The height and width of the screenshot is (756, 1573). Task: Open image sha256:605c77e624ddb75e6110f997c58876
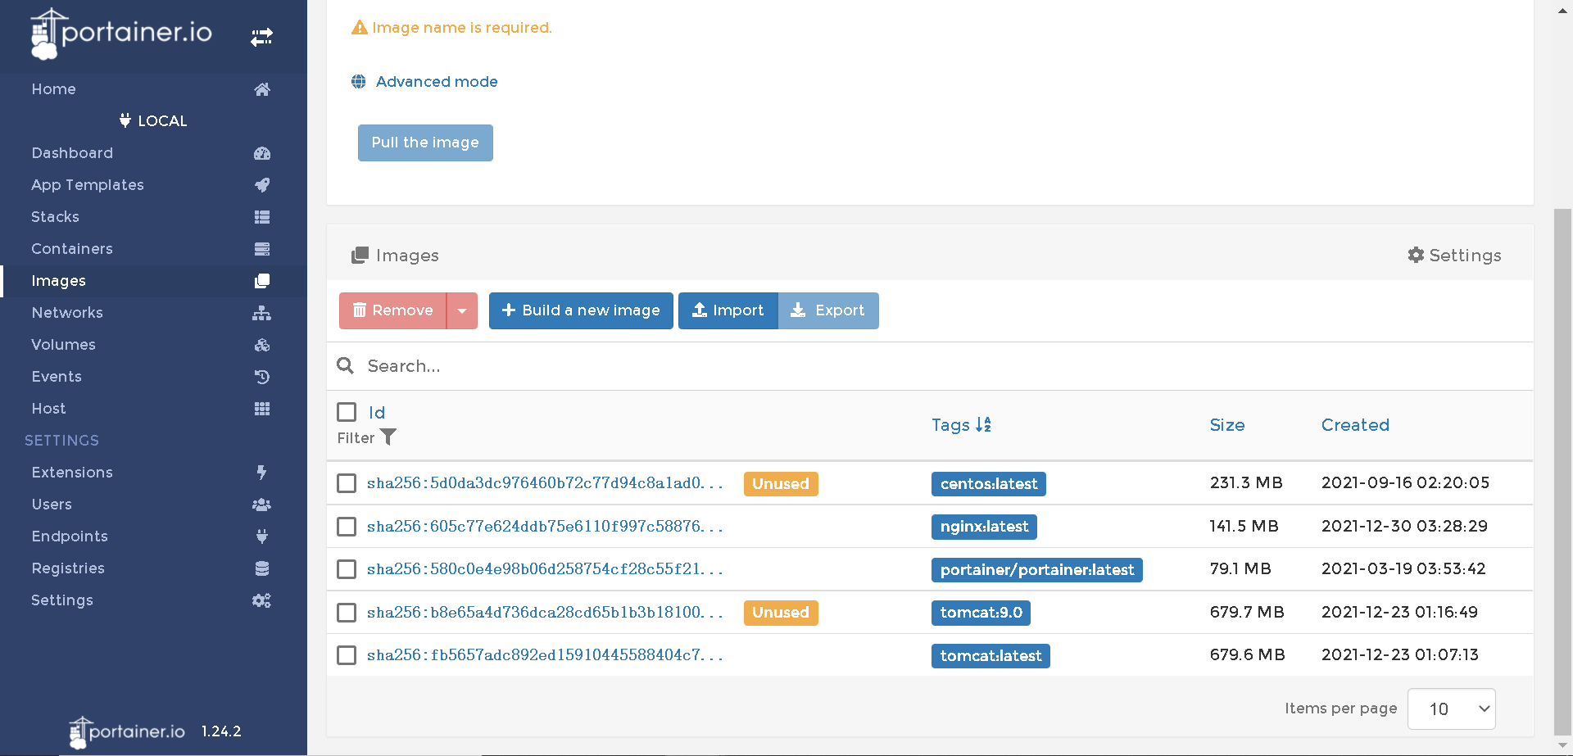tap(545, 527)
